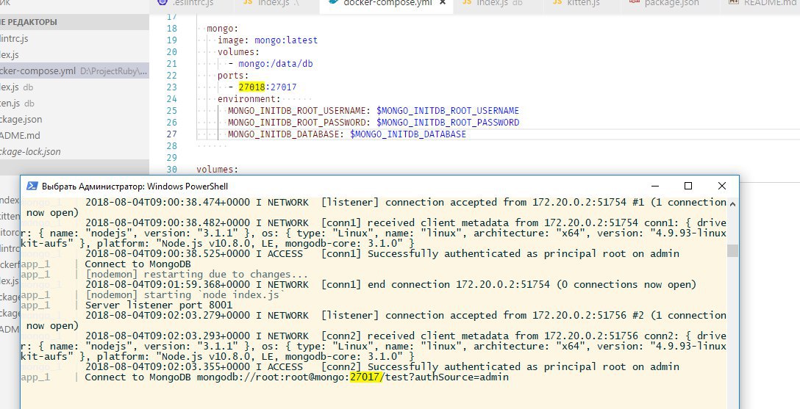This screenshot has height=409, width=800.
Task: Click the 'image: mongo:latest' line
Action: [x=268, y=40]
